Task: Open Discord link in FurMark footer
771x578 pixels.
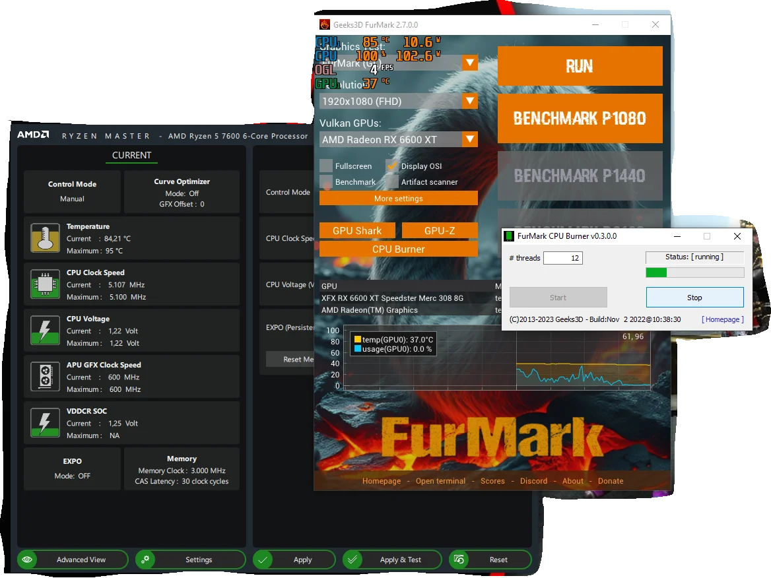Action: 533,481
